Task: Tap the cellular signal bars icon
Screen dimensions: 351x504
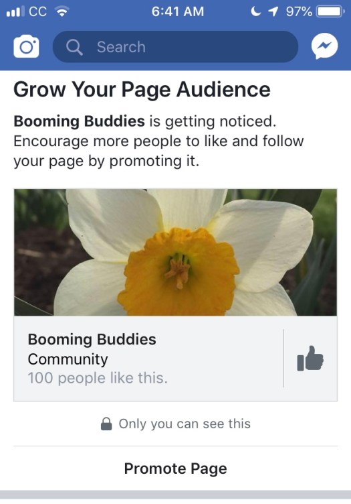Action: 15,12
